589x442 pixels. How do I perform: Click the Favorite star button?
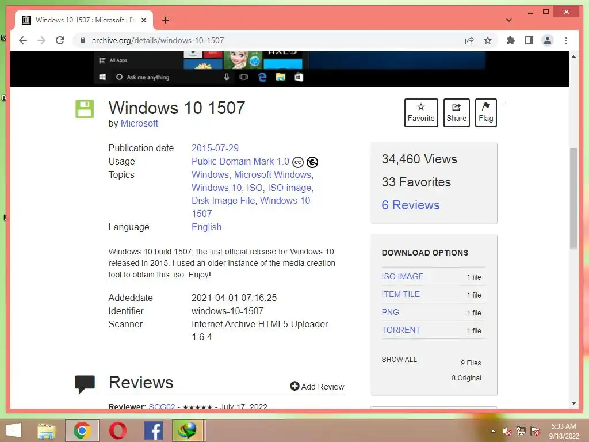pyautogui.click(x=421, y=113)
